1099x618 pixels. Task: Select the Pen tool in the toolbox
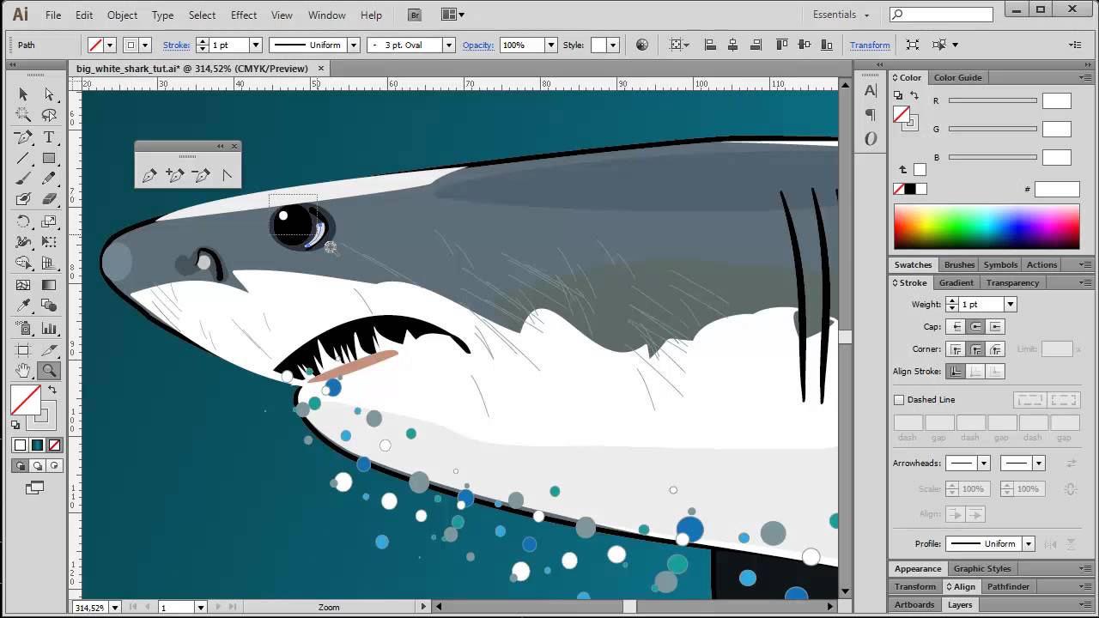23,137
